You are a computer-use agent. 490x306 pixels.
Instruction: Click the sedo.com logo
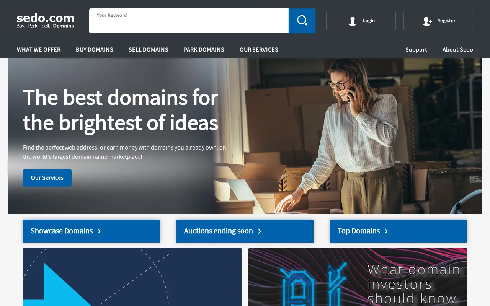click(x=45, y=21)
